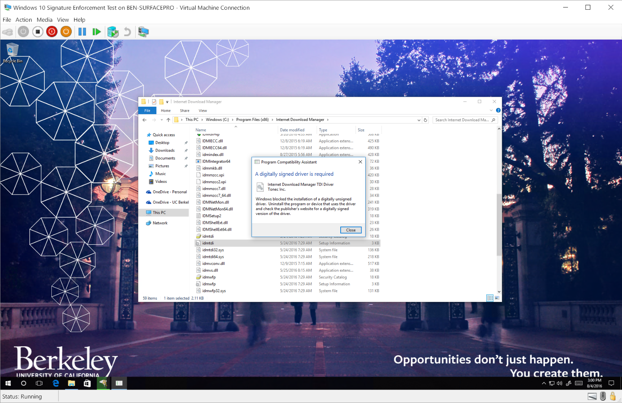The height and width of the screenshot is (403, 622).
Task: Go up one folder level
Action: pos(168,120)
